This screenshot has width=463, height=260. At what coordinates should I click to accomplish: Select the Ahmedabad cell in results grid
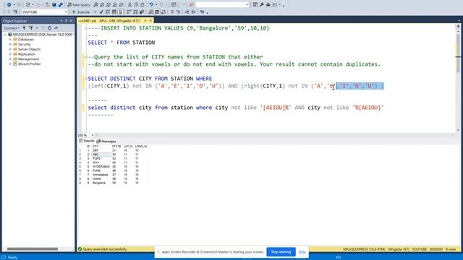click(x=101, y=175)
